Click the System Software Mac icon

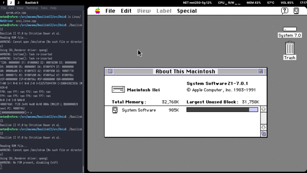point(115,110)
